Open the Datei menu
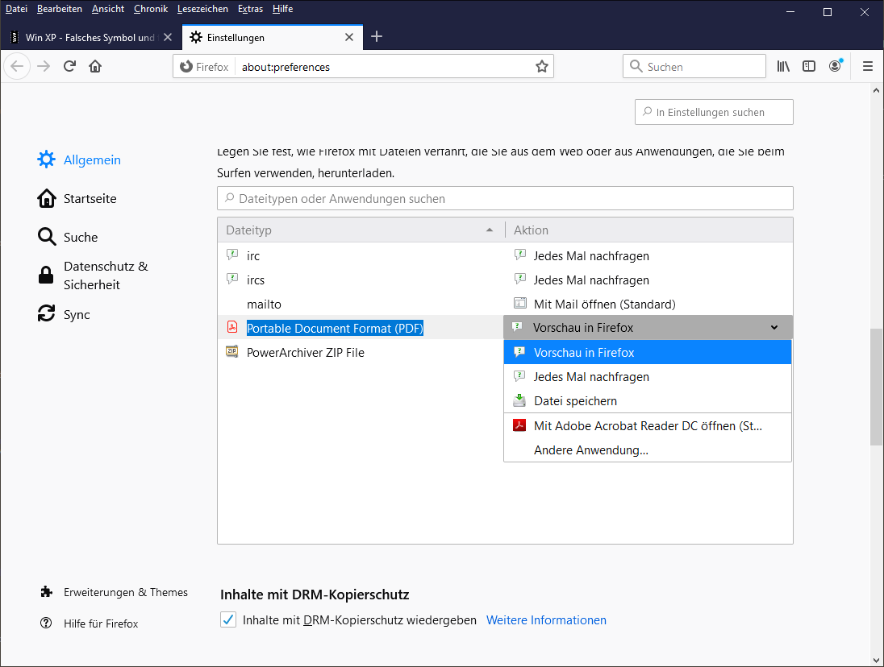884x667 pixels. tap(16, 9)
